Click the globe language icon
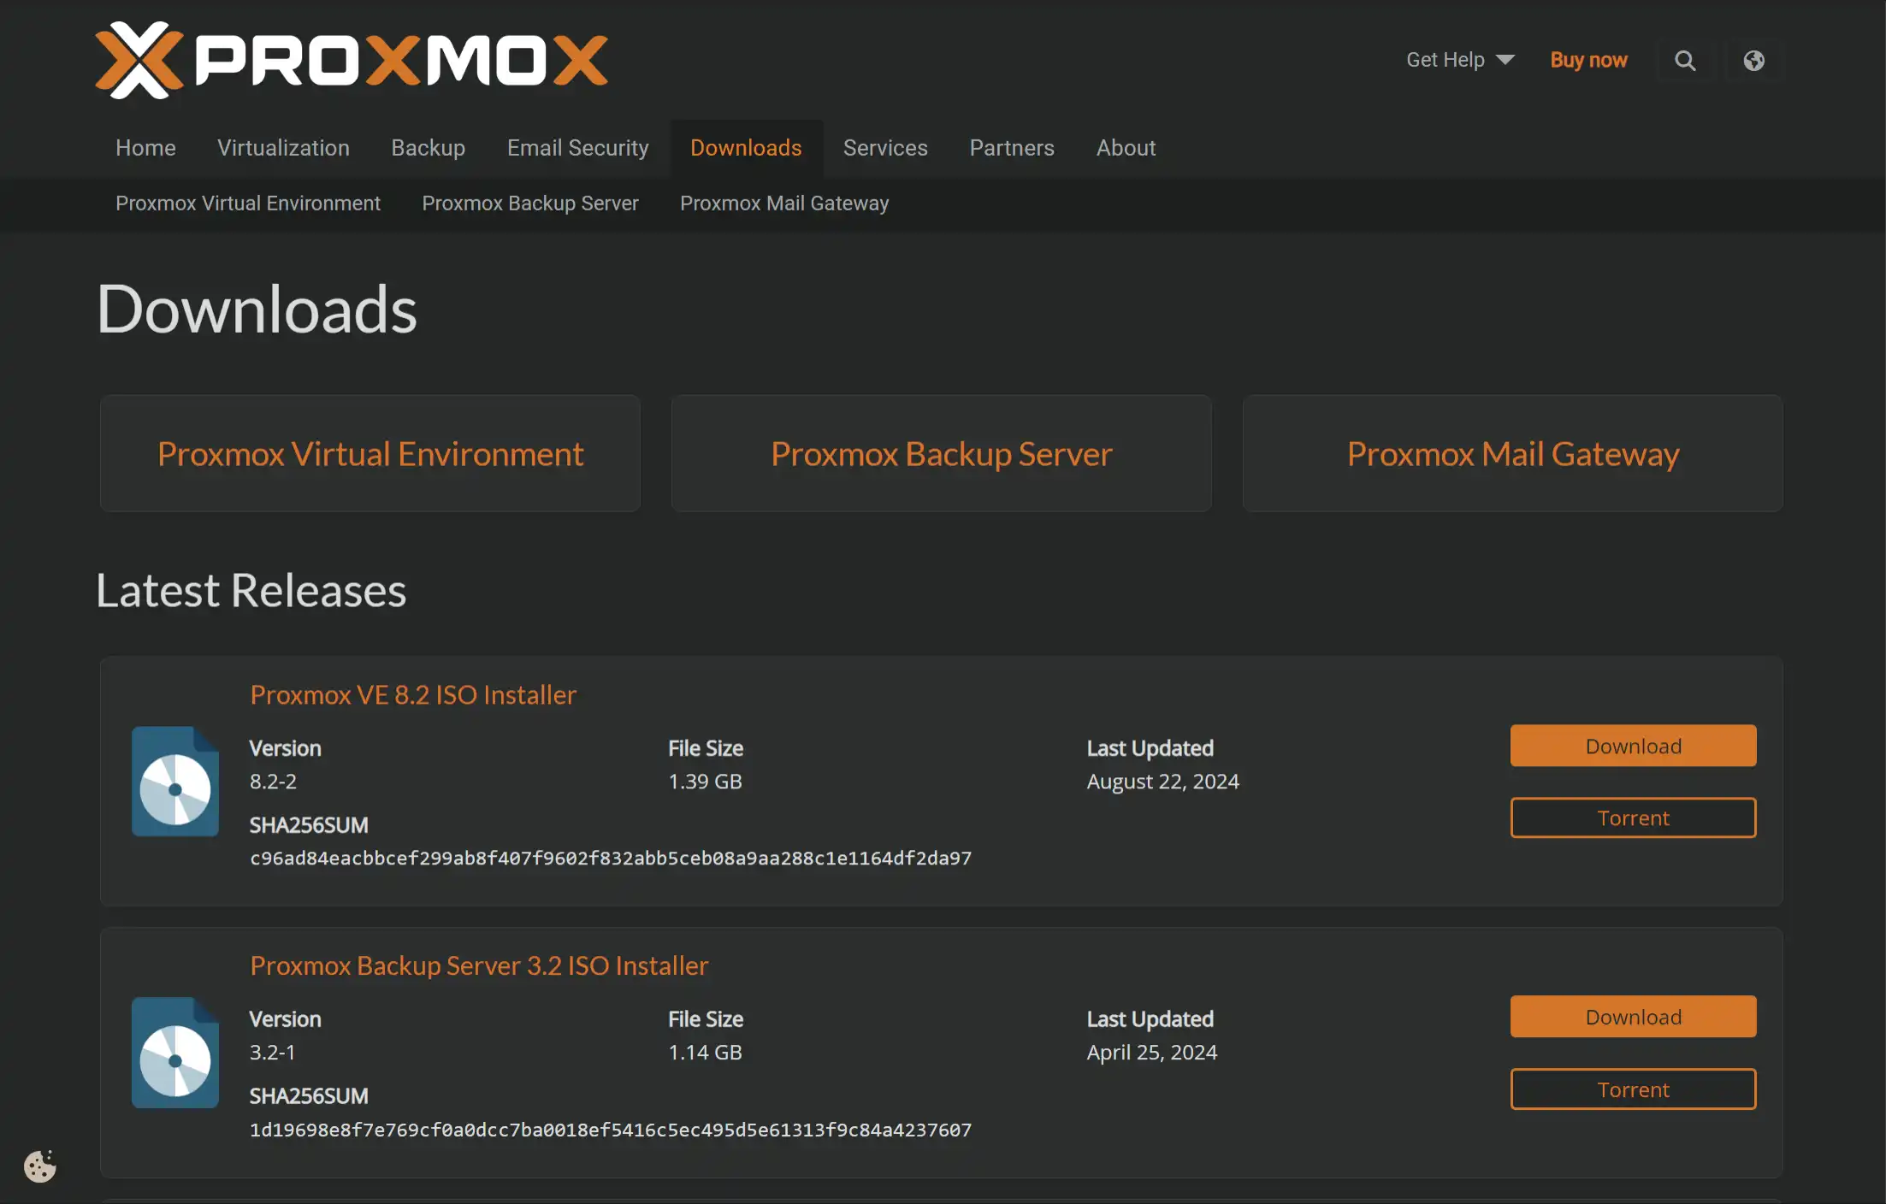 point(1753,61)
